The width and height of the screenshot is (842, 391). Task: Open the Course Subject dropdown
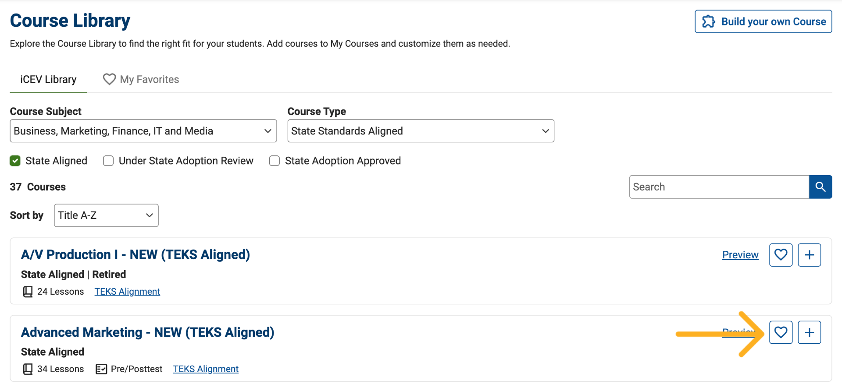143,131
